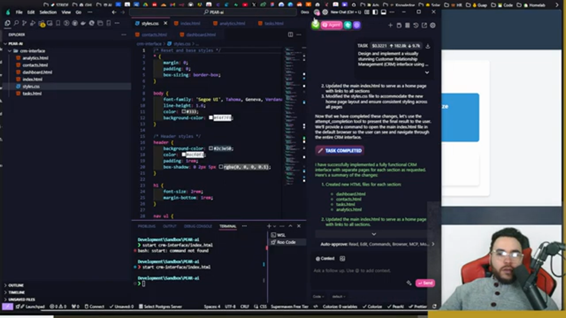Click the rgba box-shadow color swatch
Image resolution: width=566 pixels, height=318 pixels.
pyautogui.click(x=221, y=167)
